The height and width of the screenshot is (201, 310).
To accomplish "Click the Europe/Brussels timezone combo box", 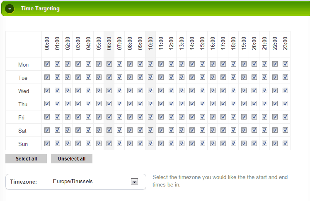I will pyautogui.click(x=76, y=182).
